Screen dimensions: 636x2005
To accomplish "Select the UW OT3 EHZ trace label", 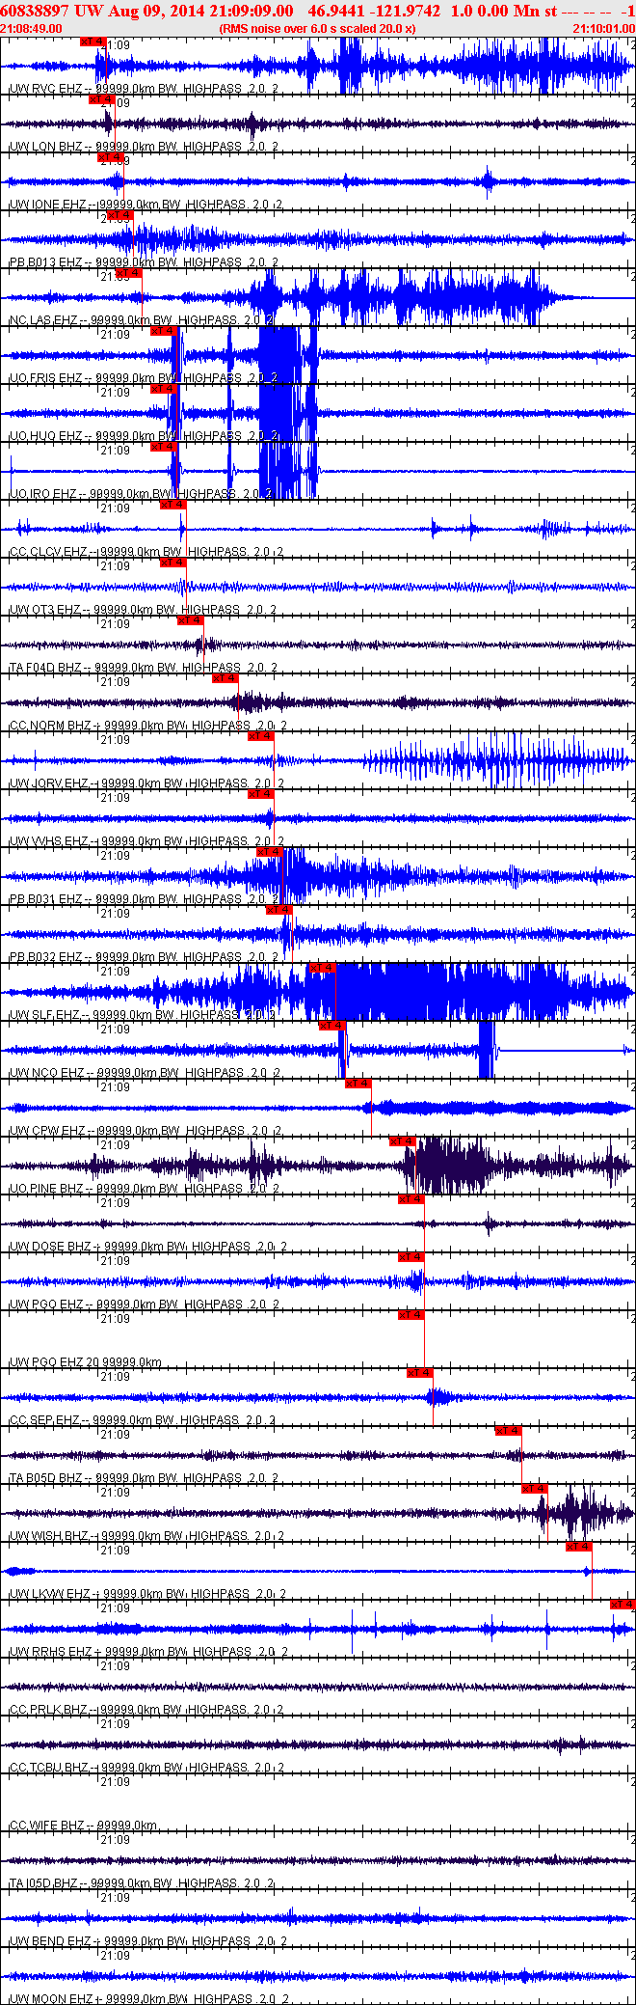I will [x=143, y=610].
